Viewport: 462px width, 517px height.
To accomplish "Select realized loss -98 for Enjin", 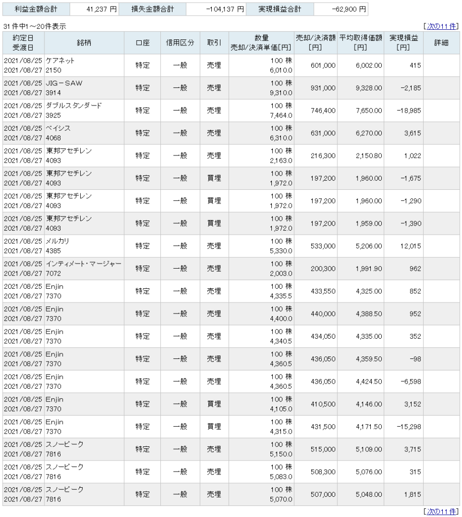I will click(x=415, y=359).
